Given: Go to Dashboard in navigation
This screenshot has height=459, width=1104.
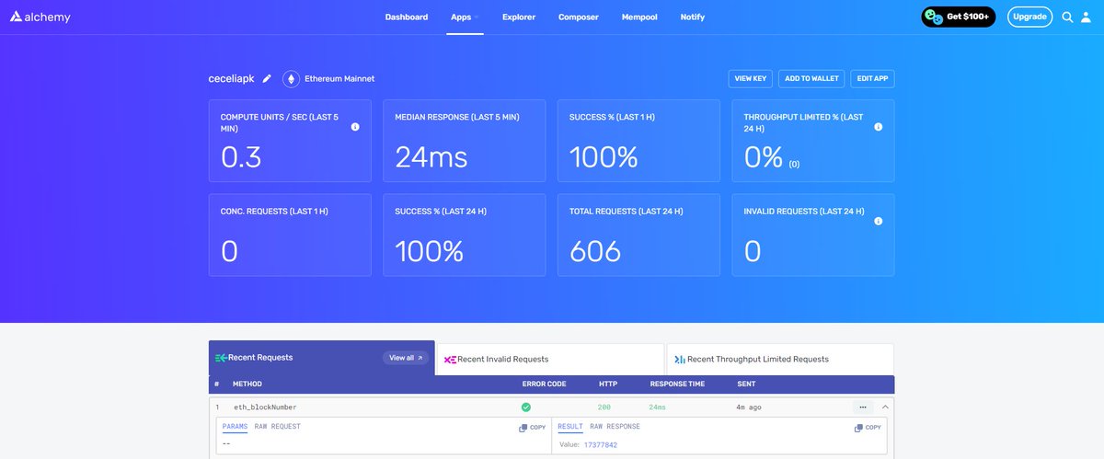Looking at the screenshot, I should click(406, 17).
